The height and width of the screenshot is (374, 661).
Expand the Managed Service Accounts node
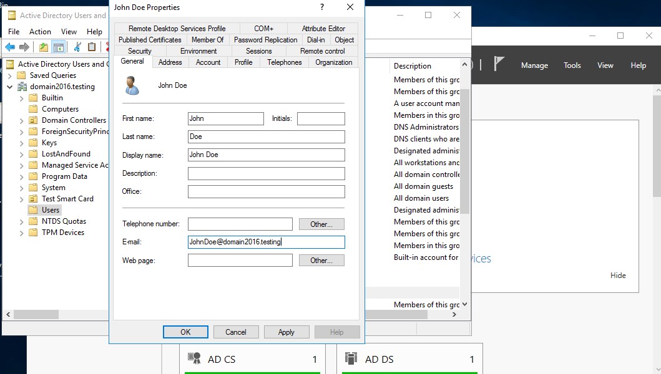pyautogui.click(x=21, y=166)
